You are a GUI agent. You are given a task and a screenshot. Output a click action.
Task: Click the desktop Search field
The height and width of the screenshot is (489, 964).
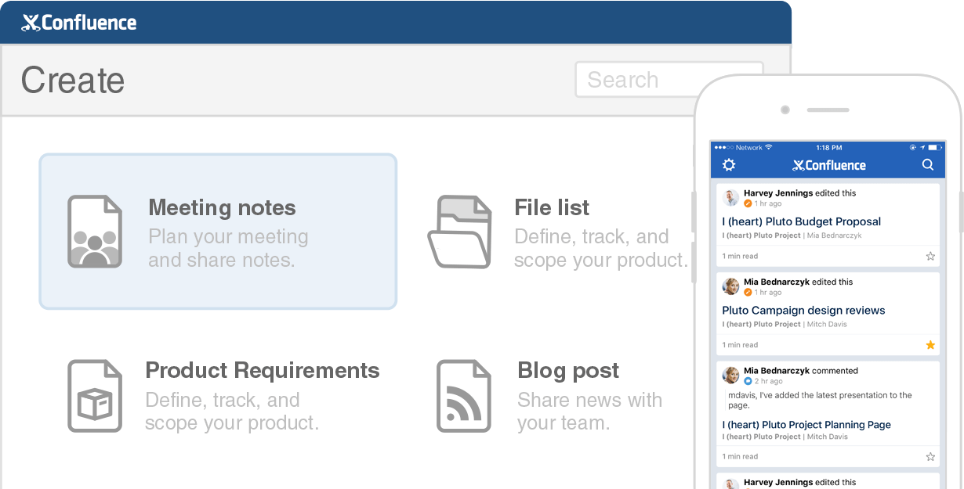pos(669,80)
